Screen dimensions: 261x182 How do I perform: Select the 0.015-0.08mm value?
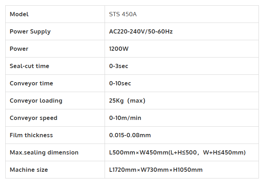tap(130, 135)
